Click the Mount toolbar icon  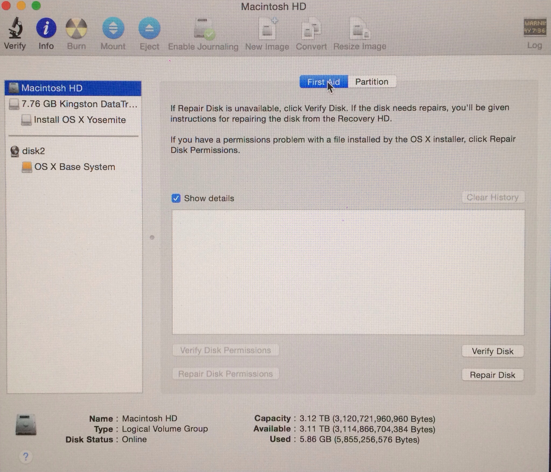(x=113, y=28)
